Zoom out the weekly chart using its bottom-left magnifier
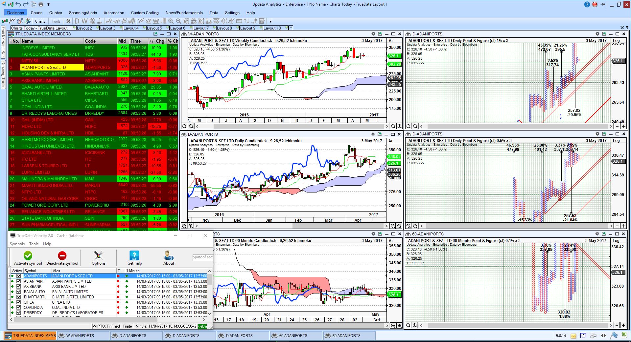Image resolution: width=631 pixels, height=342 pixels. click(184, 126)
